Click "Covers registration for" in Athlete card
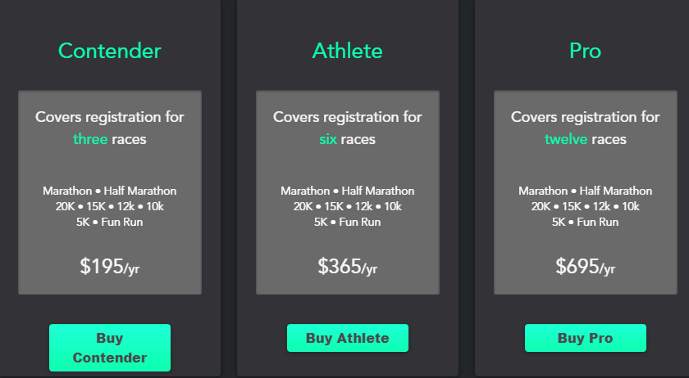 tap(348, 117)
